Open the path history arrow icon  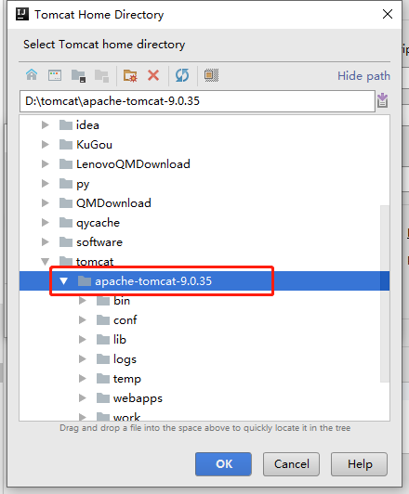[x=383, y=101]
